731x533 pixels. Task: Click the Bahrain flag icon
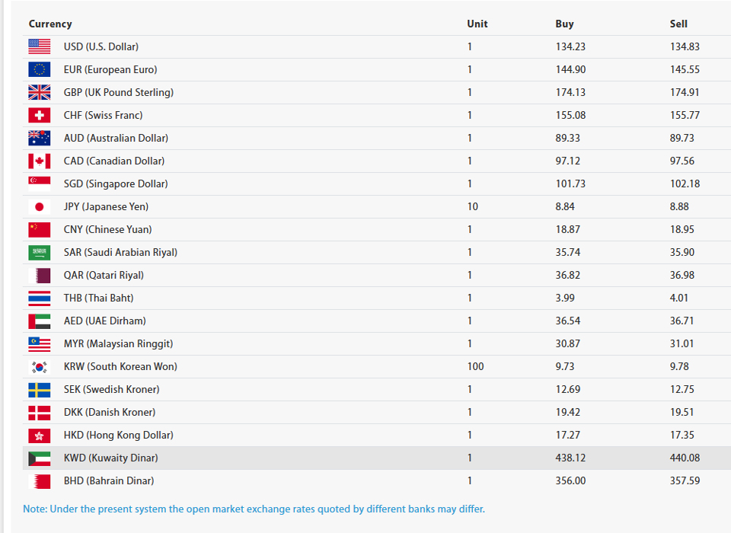39,480
